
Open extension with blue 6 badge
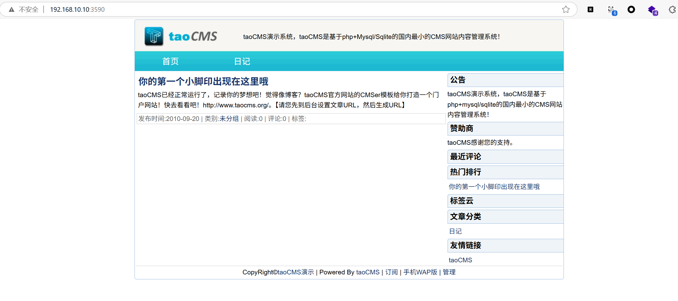(612, 10)
